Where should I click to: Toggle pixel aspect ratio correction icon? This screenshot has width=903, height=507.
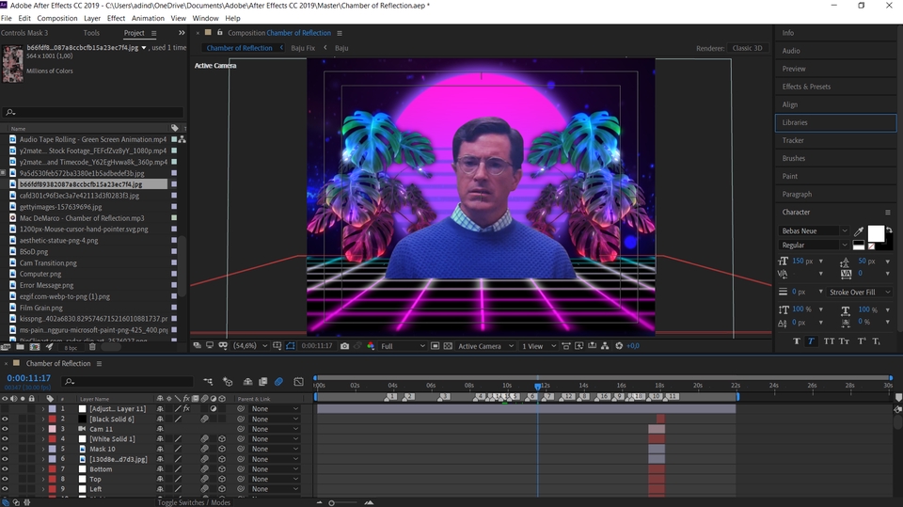566,346
